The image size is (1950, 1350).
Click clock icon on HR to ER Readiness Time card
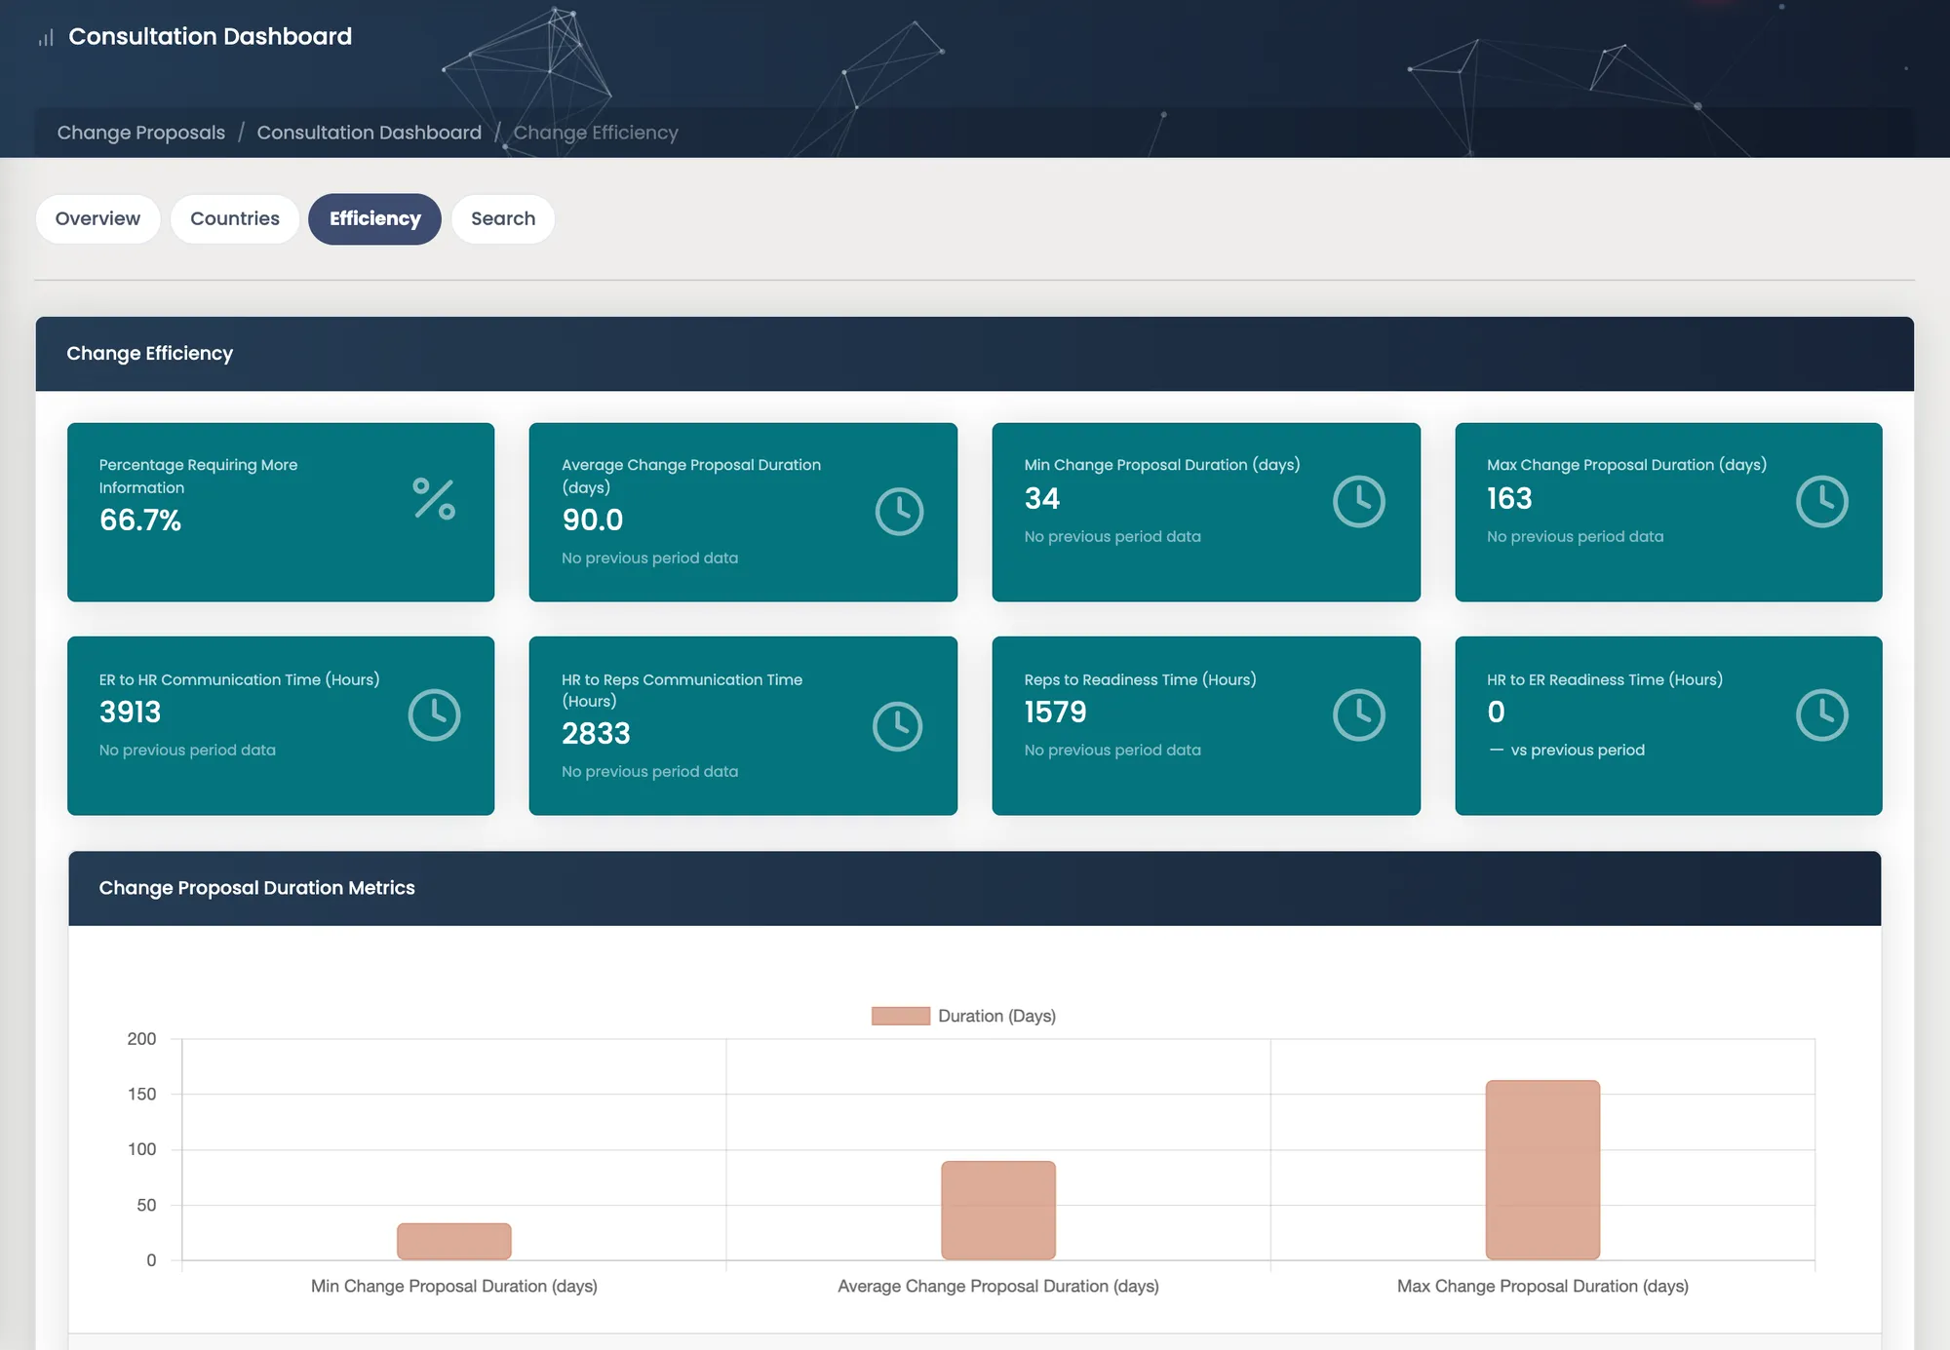click(x=1822, y=715)
